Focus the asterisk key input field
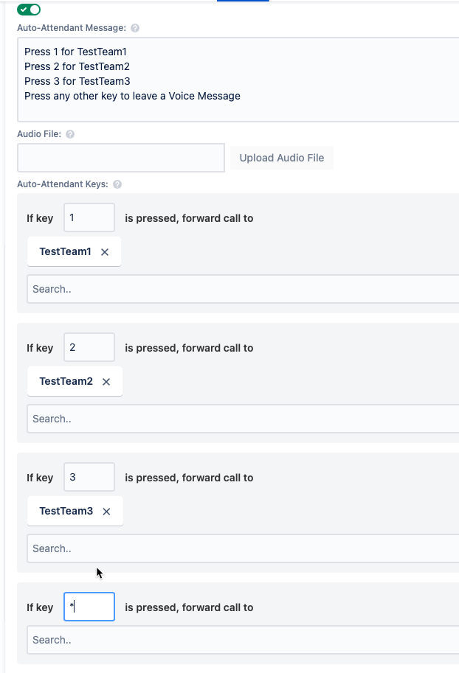 pos(89,607)
